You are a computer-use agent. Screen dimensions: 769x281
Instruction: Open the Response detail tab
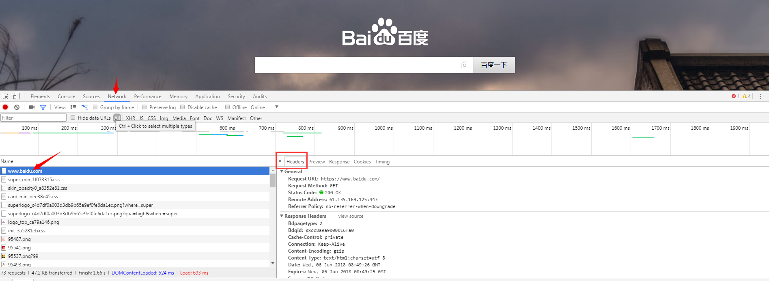[339, 162]
